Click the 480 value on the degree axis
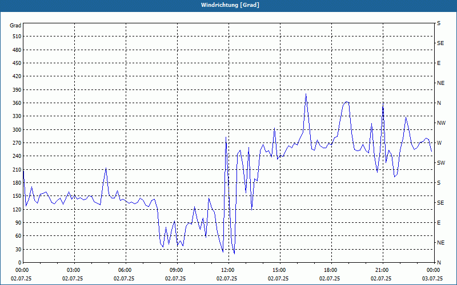Image resolution: width=457 pixels, height=285 pixels. pyautogui.click(x=17, y=50)
